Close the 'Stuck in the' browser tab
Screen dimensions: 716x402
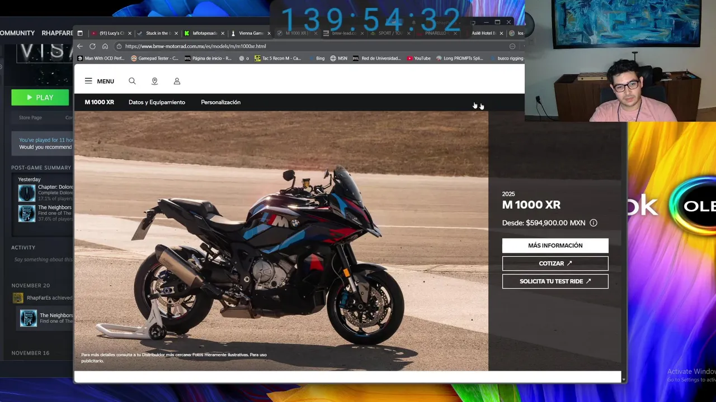coord(176,33)
